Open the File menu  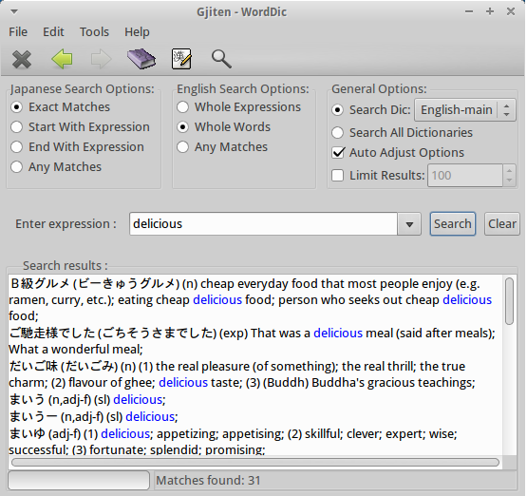click(x=18, y=32)
